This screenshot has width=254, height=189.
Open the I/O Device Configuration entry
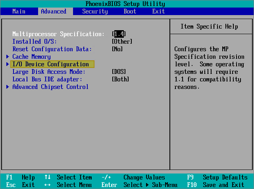(51, 64)
